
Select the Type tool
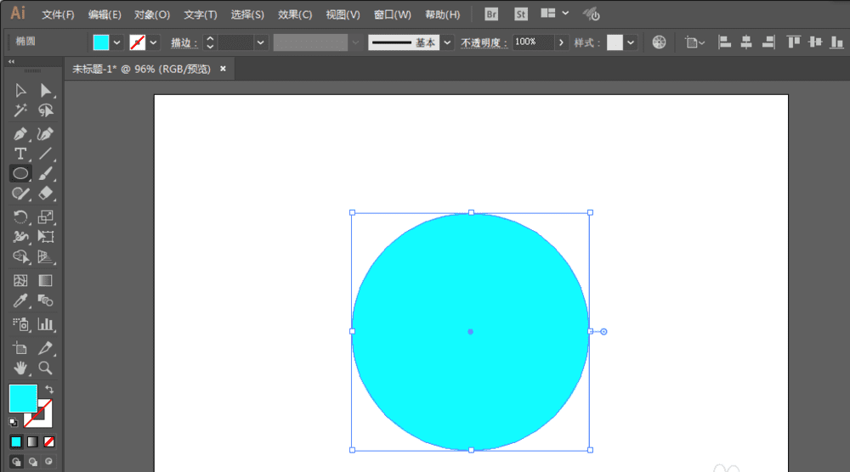(x=21, y=154)
